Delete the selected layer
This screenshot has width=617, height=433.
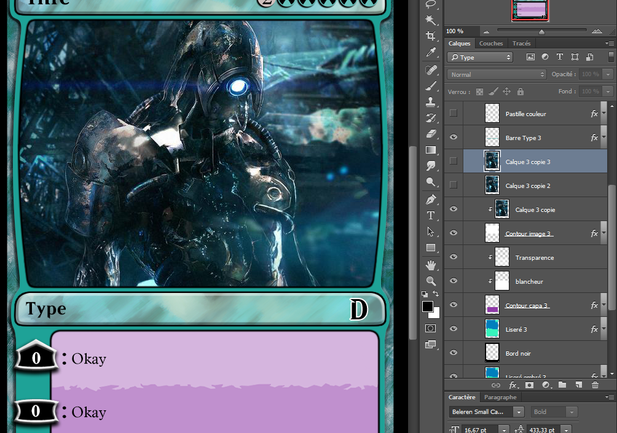(x=595, y=385)
